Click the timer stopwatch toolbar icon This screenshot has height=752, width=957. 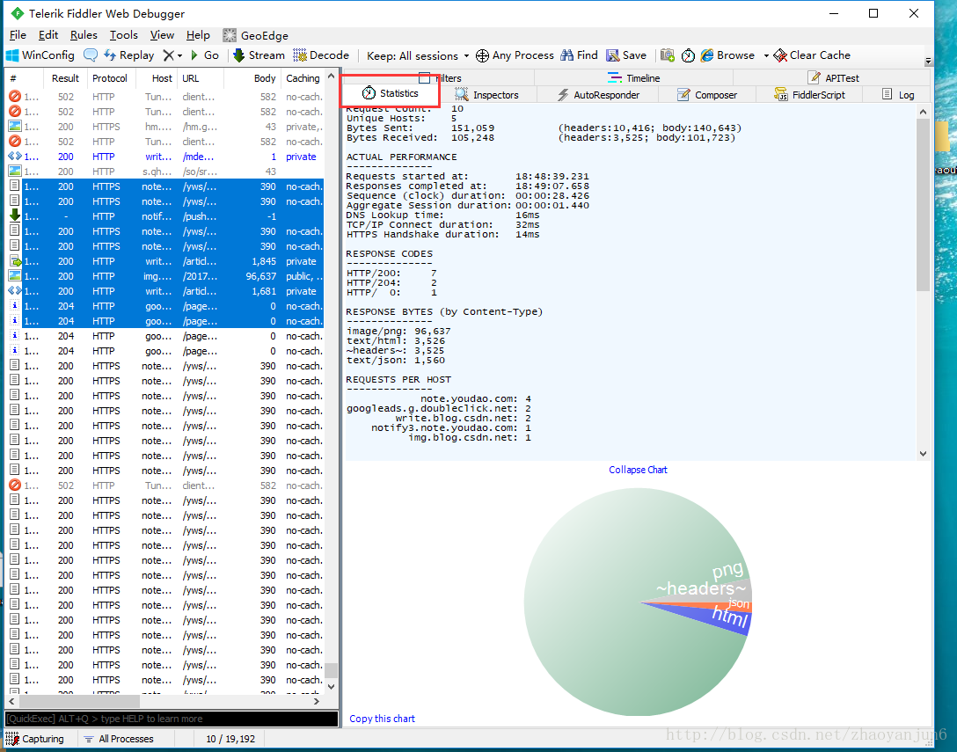tap(688, 55)
